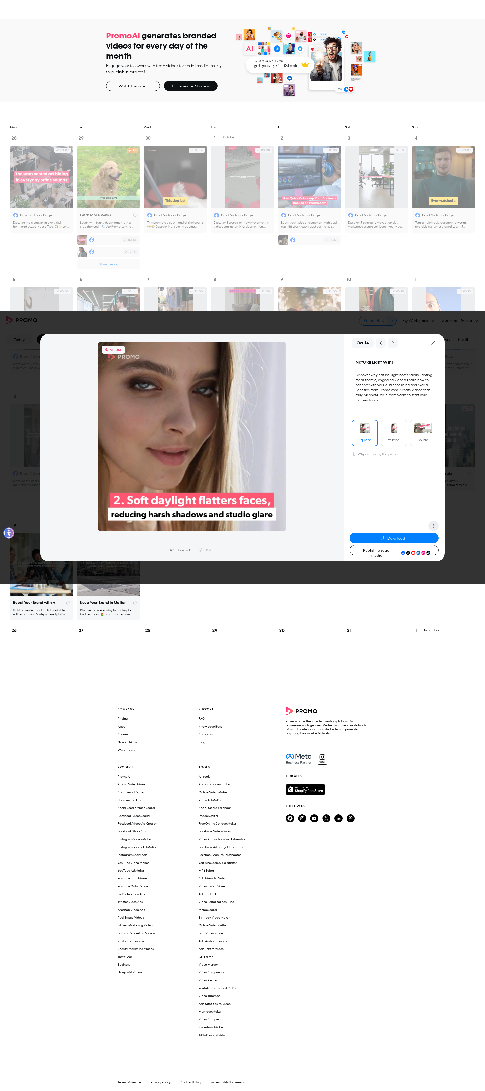The height and width of the screenshot is (1091, 485).
Task: Open the Automate Promo dropdown
Action: (x=459, y=321)
